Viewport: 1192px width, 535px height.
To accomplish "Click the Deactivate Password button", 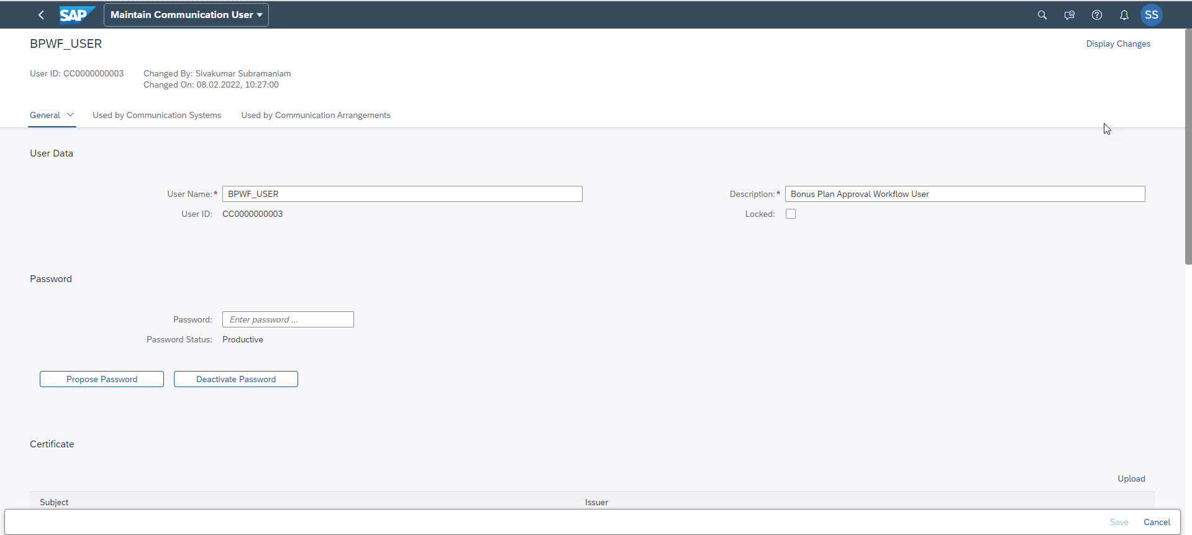I will 236,379.
